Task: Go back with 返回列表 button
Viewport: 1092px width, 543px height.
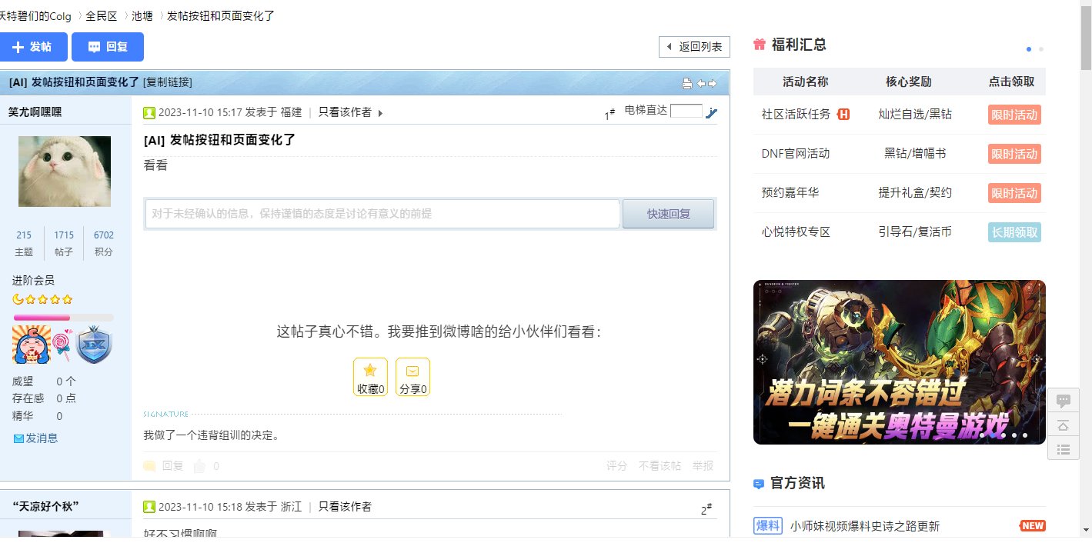Action: pyautogui.click(x=694, y=47)
